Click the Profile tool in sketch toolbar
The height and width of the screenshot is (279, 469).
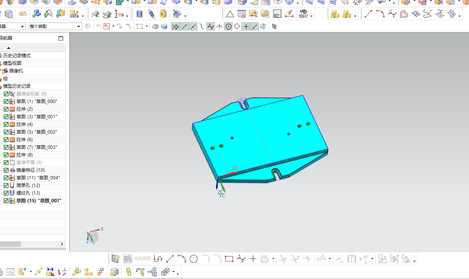158,259
